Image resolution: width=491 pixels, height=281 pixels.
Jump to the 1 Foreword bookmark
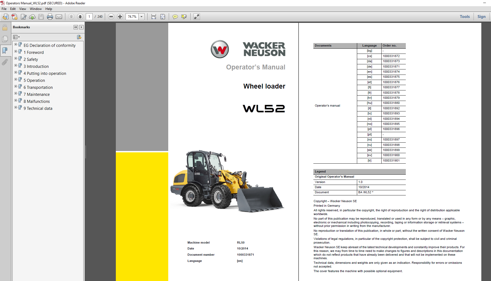[34, 52]
